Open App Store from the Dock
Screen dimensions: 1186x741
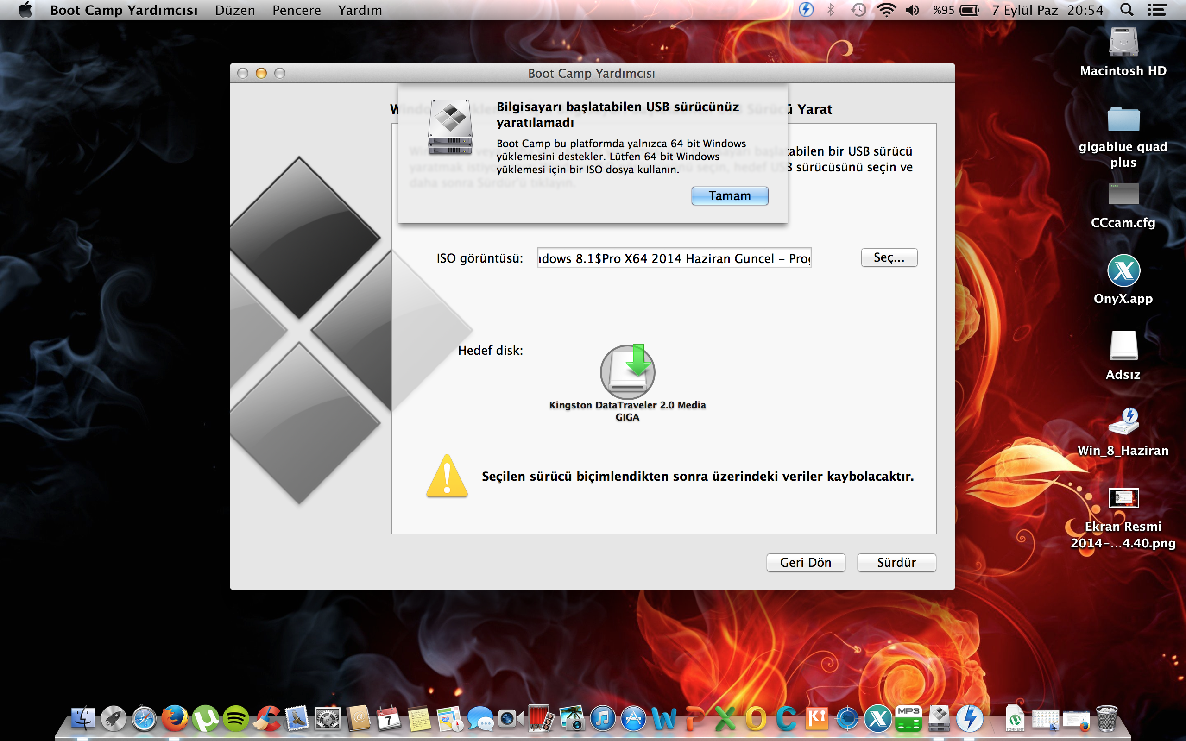click(x=633, y=719)
